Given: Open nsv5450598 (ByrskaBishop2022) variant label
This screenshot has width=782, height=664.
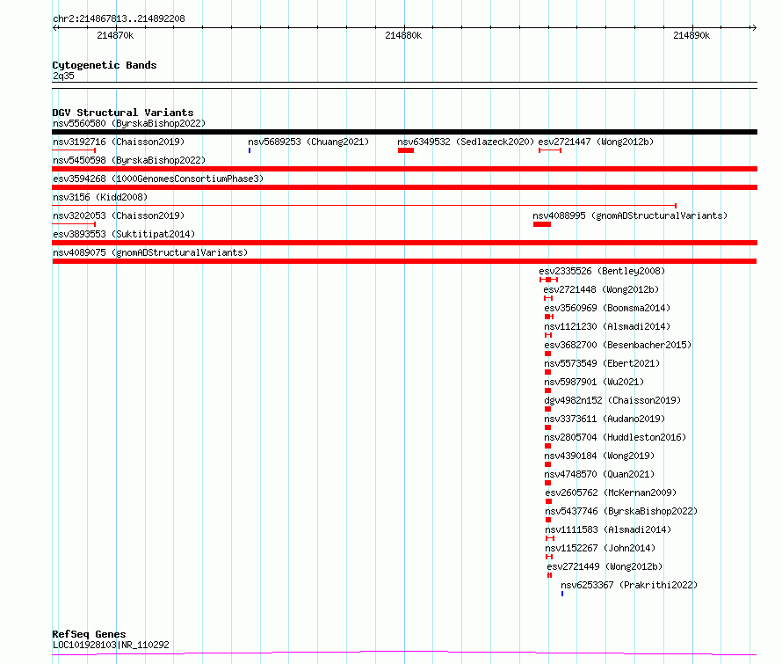Looking at the screenshot, I should 129,160.
